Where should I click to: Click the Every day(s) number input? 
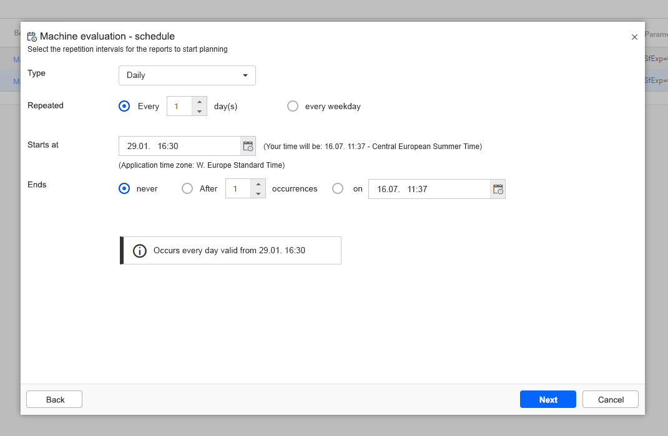[179, 106]
